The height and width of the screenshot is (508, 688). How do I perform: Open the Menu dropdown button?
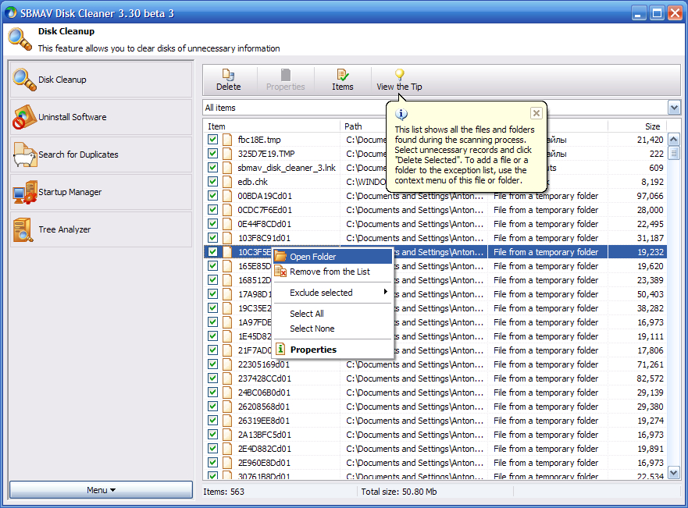[x=101, y=490]
